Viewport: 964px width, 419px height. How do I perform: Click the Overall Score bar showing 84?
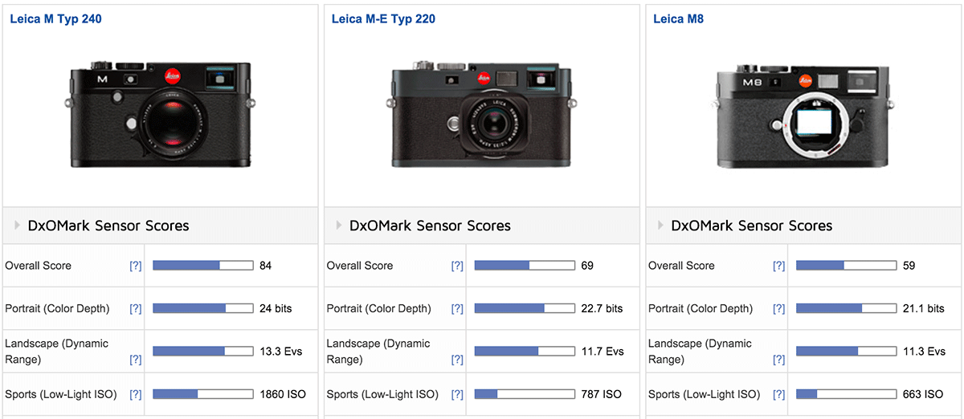[x=202, y=266]
